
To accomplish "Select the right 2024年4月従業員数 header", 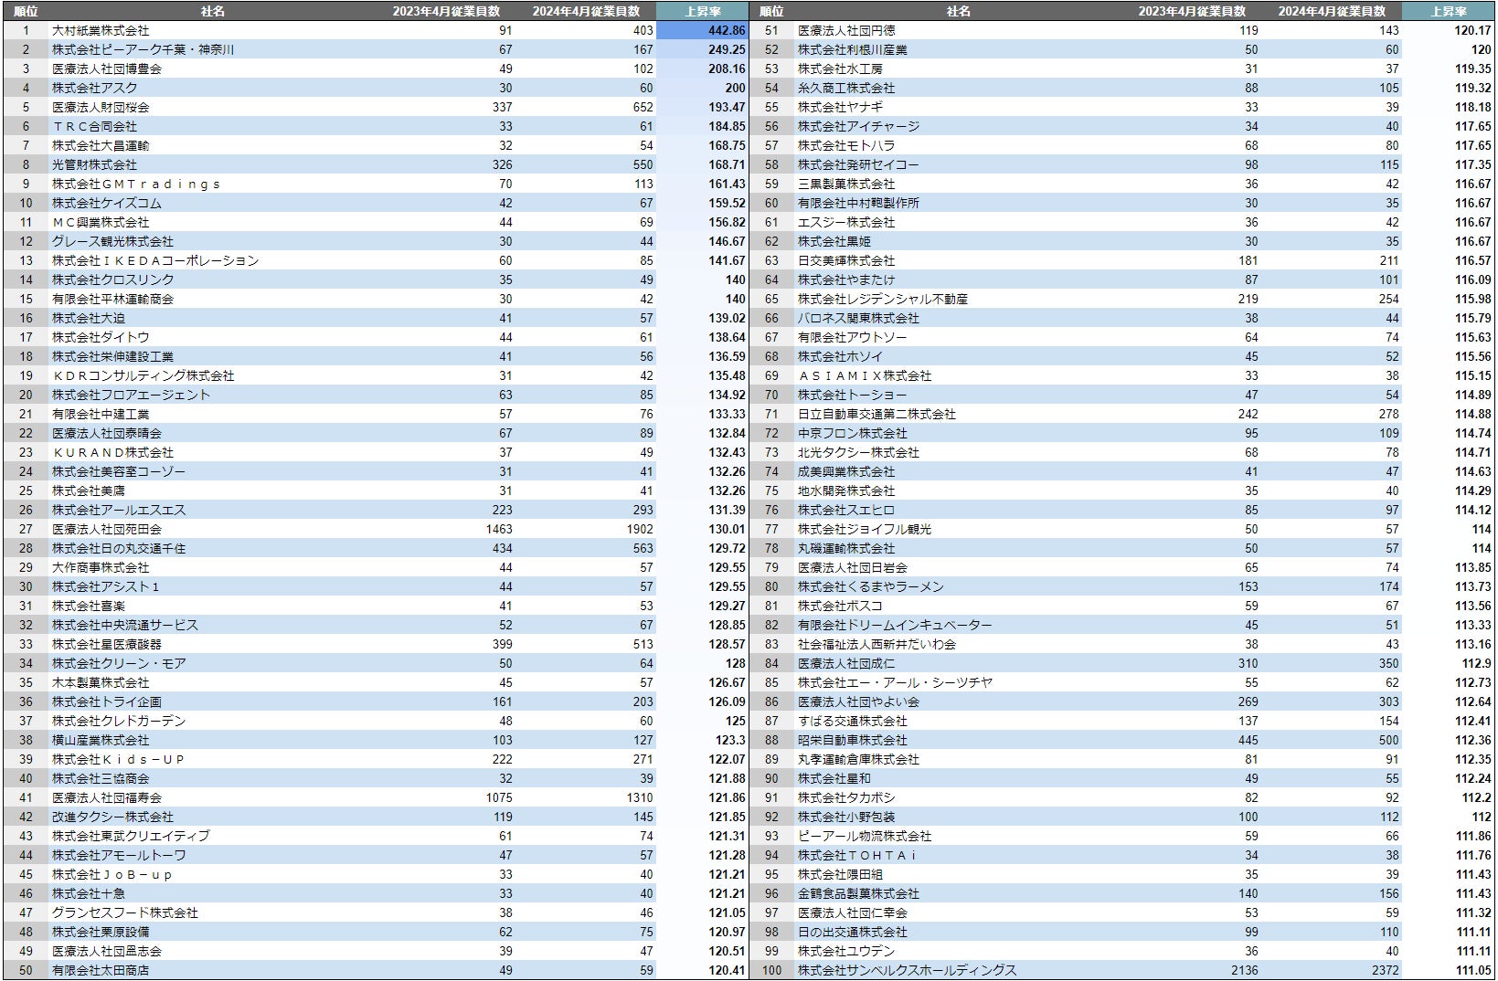I will pos(1332,11).
